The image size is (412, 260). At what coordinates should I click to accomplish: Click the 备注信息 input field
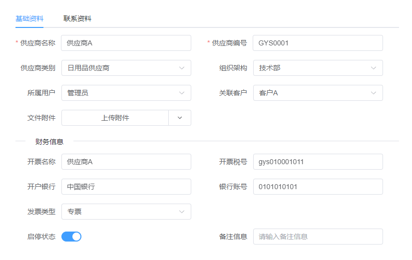[x=318, y=237]
